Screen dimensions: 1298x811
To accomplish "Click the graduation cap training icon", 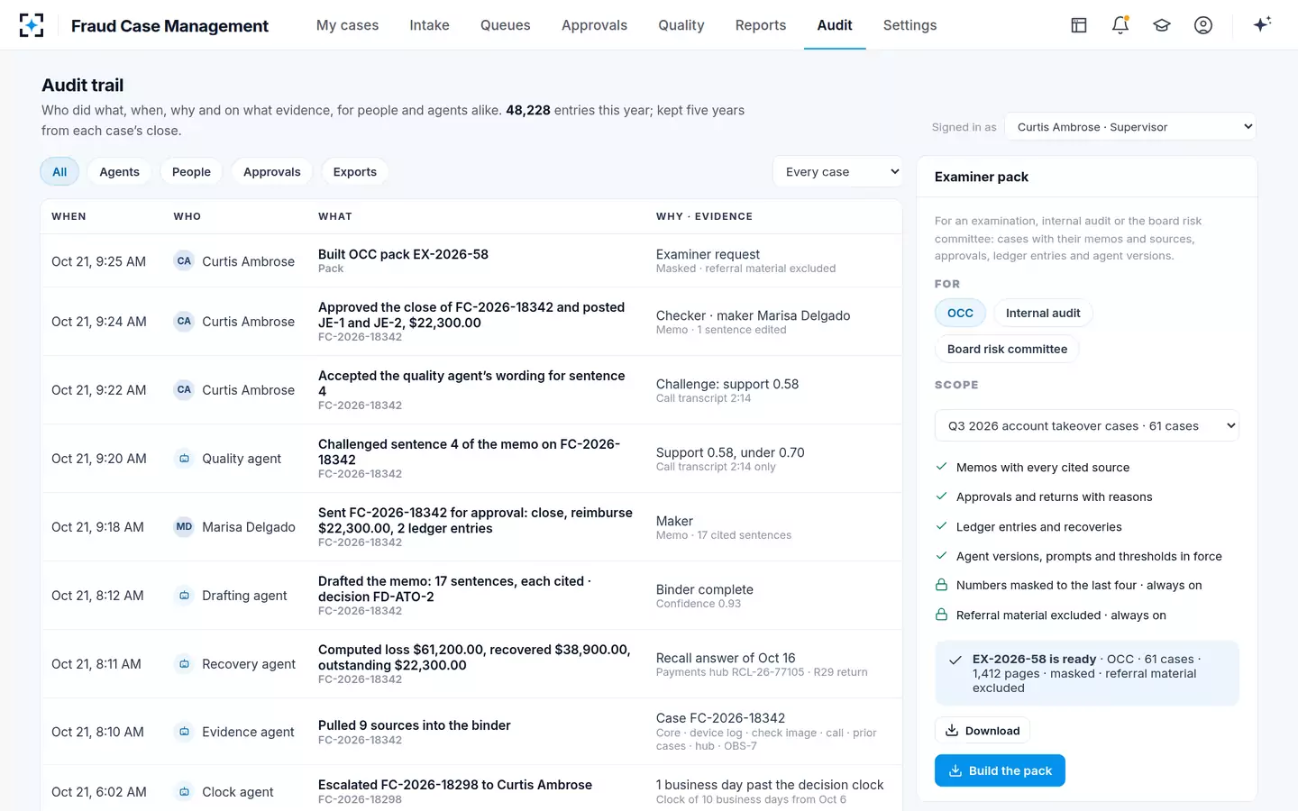I will (1162, 25).
